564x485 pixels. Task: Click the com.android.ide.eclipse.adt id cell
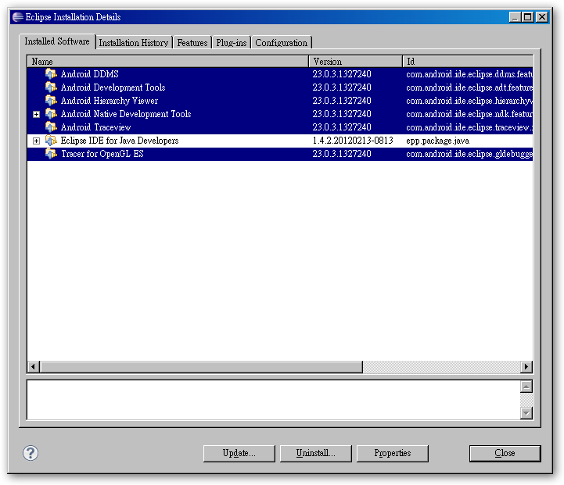[x=469, y=87]
